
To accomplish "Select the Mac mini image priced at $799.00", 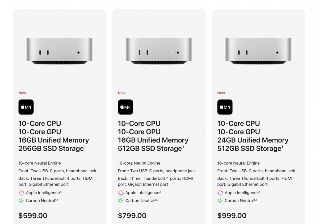I will 159,51.
